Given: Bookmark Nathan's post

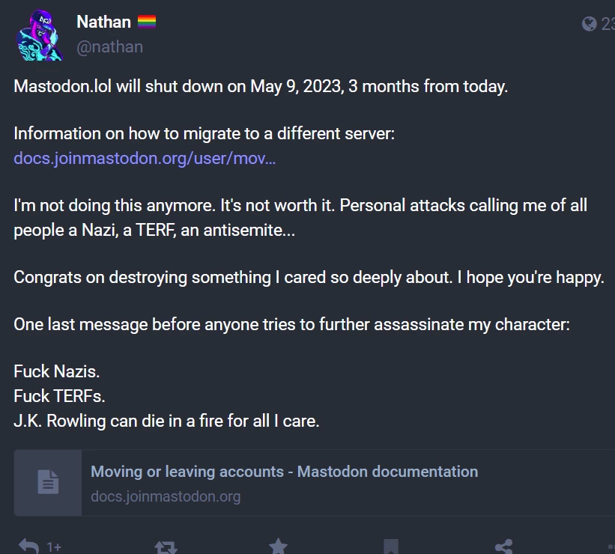Looking at the screenshot, I should click(x=390, y=547).
